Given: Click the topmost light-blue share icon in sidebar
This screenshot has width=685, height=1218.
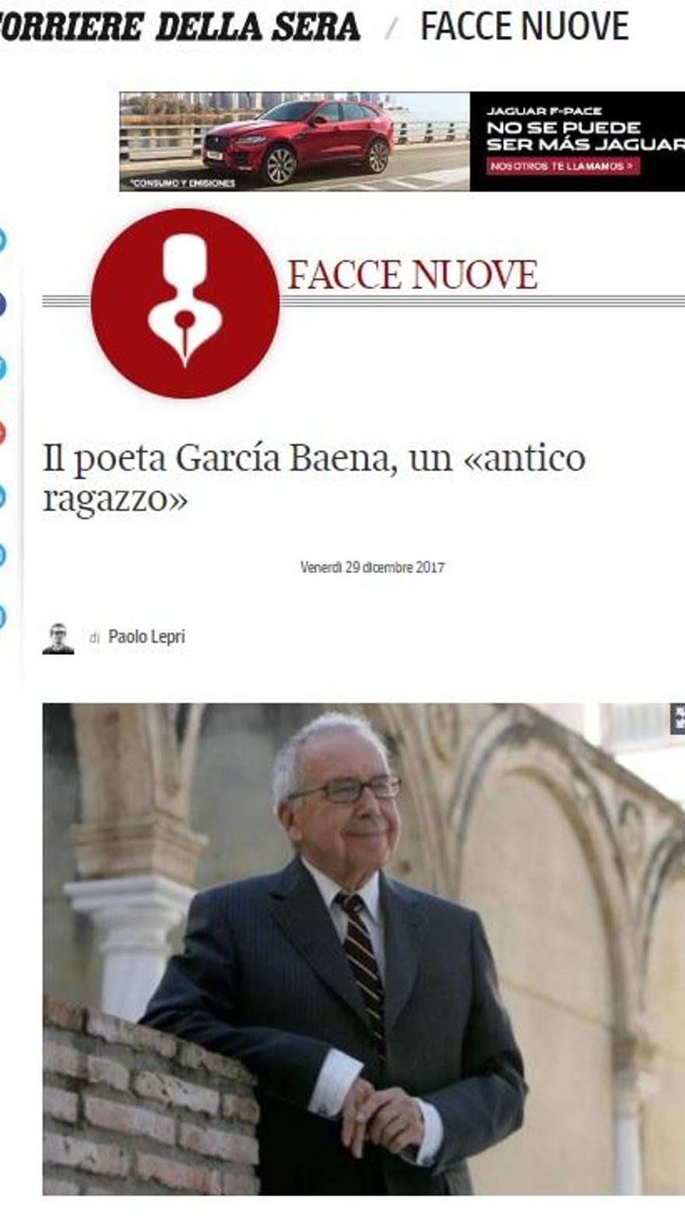Looking at the screenshot, I should pyautogui.click(x=2, y=241).
